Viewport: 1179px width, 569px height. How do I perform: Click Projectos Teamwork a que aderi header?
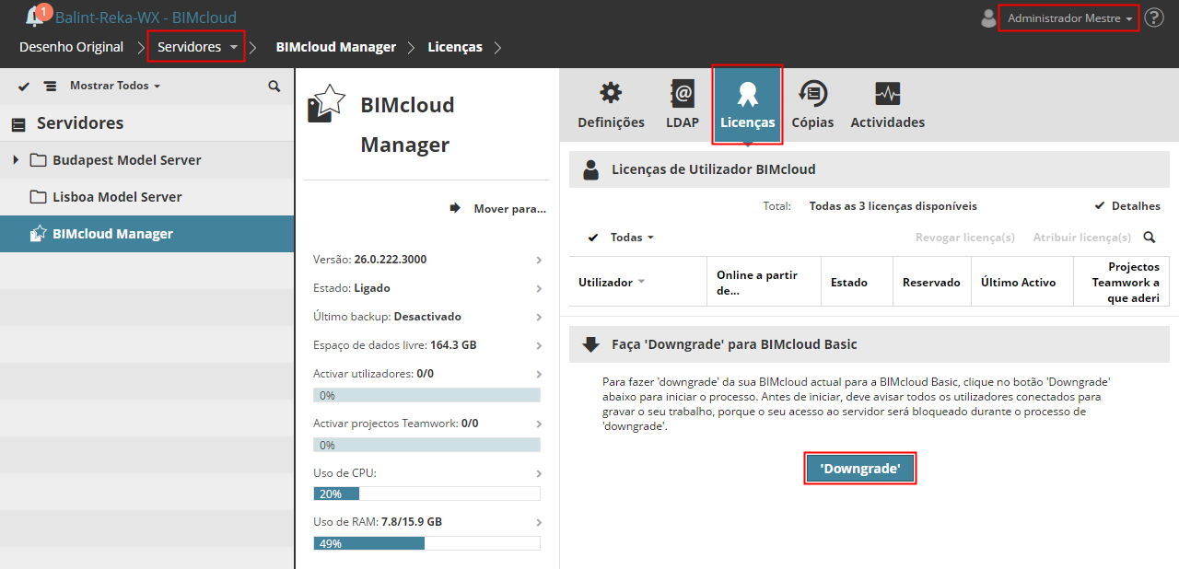click(x=1122, y=282)
